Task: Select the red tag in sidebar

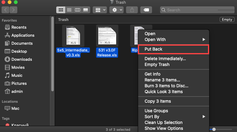Action: (x=17, y=125)
